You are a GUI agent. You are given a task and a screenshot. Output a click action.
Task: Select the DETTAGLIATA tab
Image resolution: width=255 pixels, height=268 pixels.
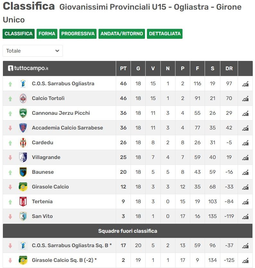[x=165, y=34]
